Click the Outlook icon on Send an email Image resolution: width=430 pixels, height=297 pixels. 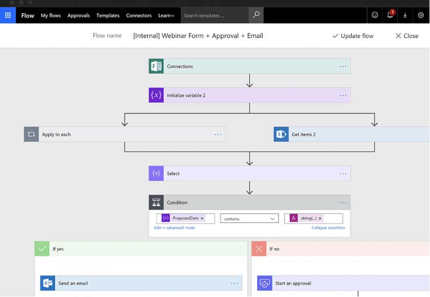(x=48, y=283)
